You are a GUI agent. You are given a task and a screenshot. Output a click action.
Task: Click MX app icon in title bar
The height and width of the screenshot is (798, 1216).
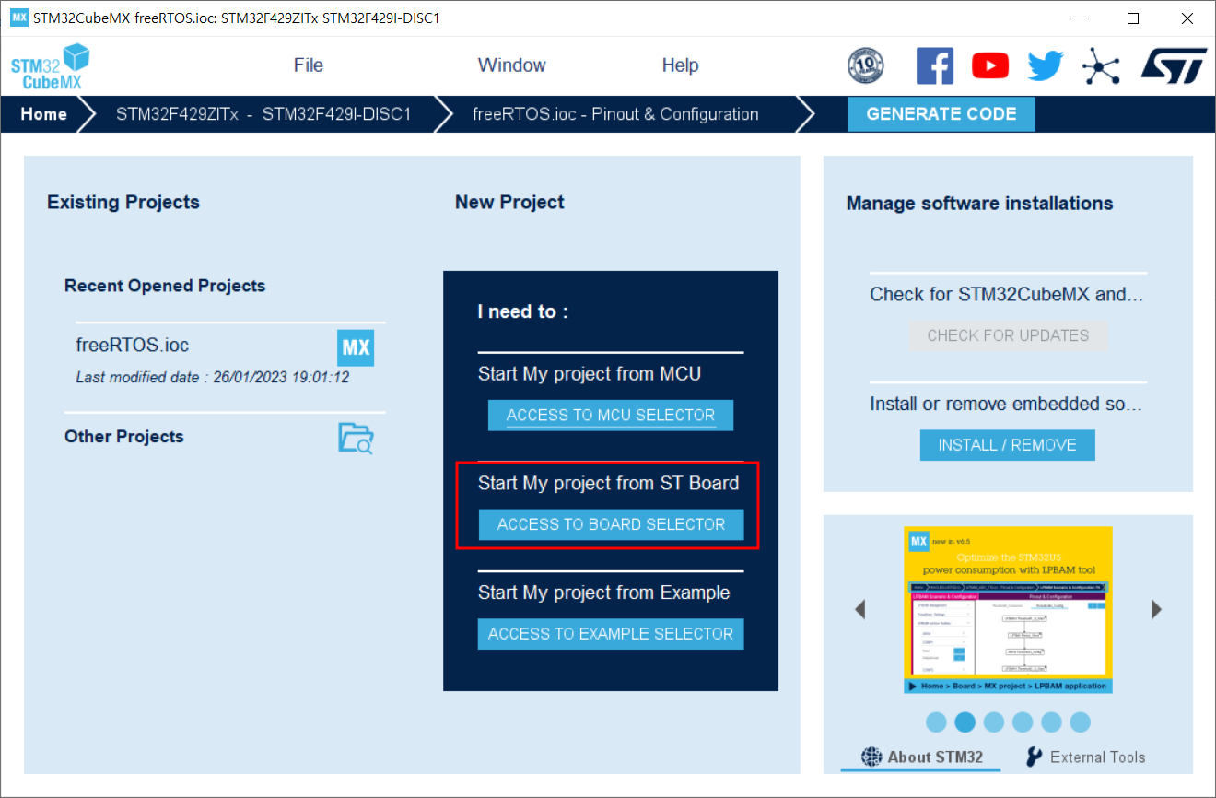tap(18, 18)
